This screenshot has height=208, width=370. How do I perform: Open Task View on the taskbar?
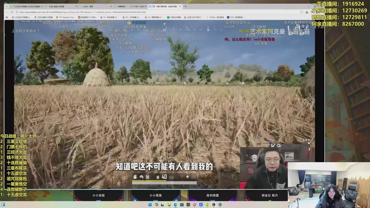[162, 205]
